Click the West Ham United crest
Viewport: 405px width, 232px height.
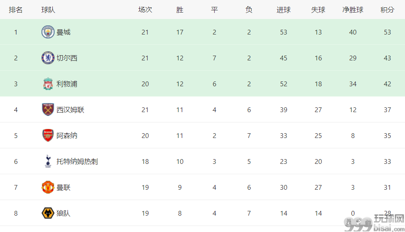tap(48, 110)
